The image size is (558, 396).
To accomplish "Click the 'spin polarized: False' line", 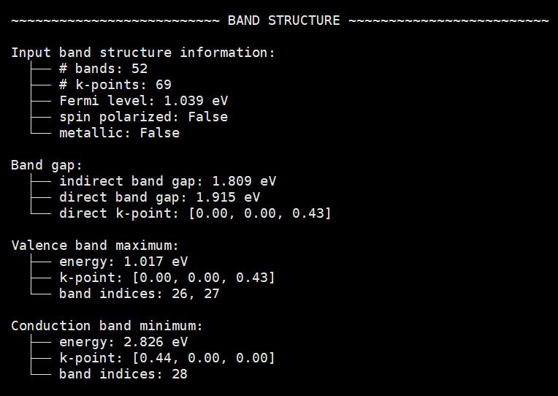I will (x=143, y=117).
